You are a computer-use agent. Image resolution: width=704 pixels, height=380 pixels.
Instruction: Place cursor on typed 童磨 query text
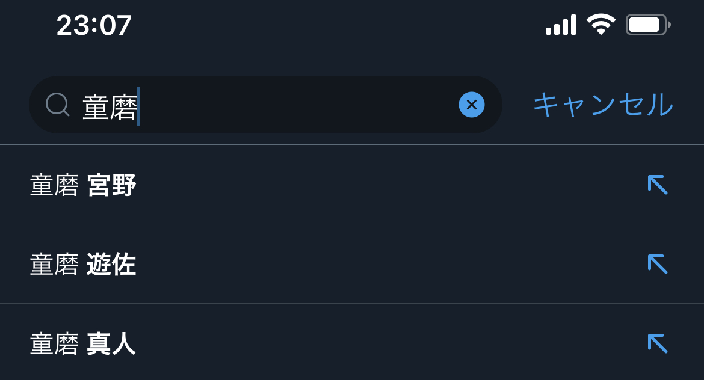(x=110, y=108)
